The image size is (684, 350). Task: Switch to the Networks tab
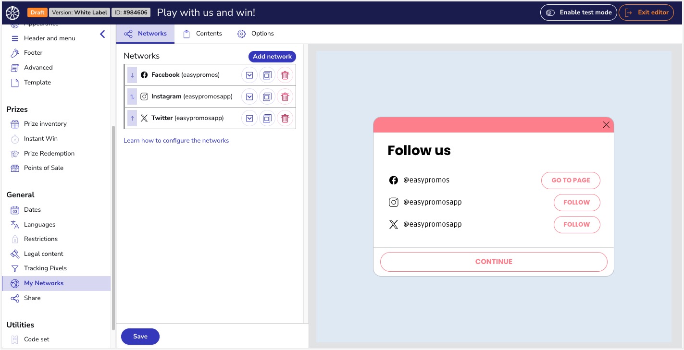point(145,34)
